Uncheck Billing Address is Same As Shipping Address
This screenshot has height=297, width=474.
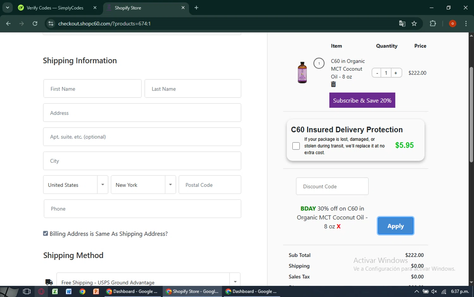pyautogui.click(x=46, y=233)
